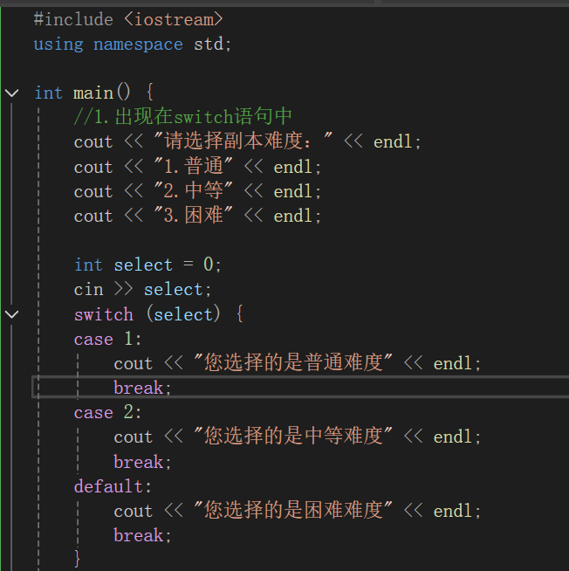This screenshot has height=571, width=569.
Task: Click the 'main' function name
Action: pyautogui.click(x=93, y=93)
